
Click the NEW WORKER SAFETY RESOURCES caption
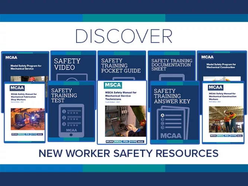pos(128,153)
